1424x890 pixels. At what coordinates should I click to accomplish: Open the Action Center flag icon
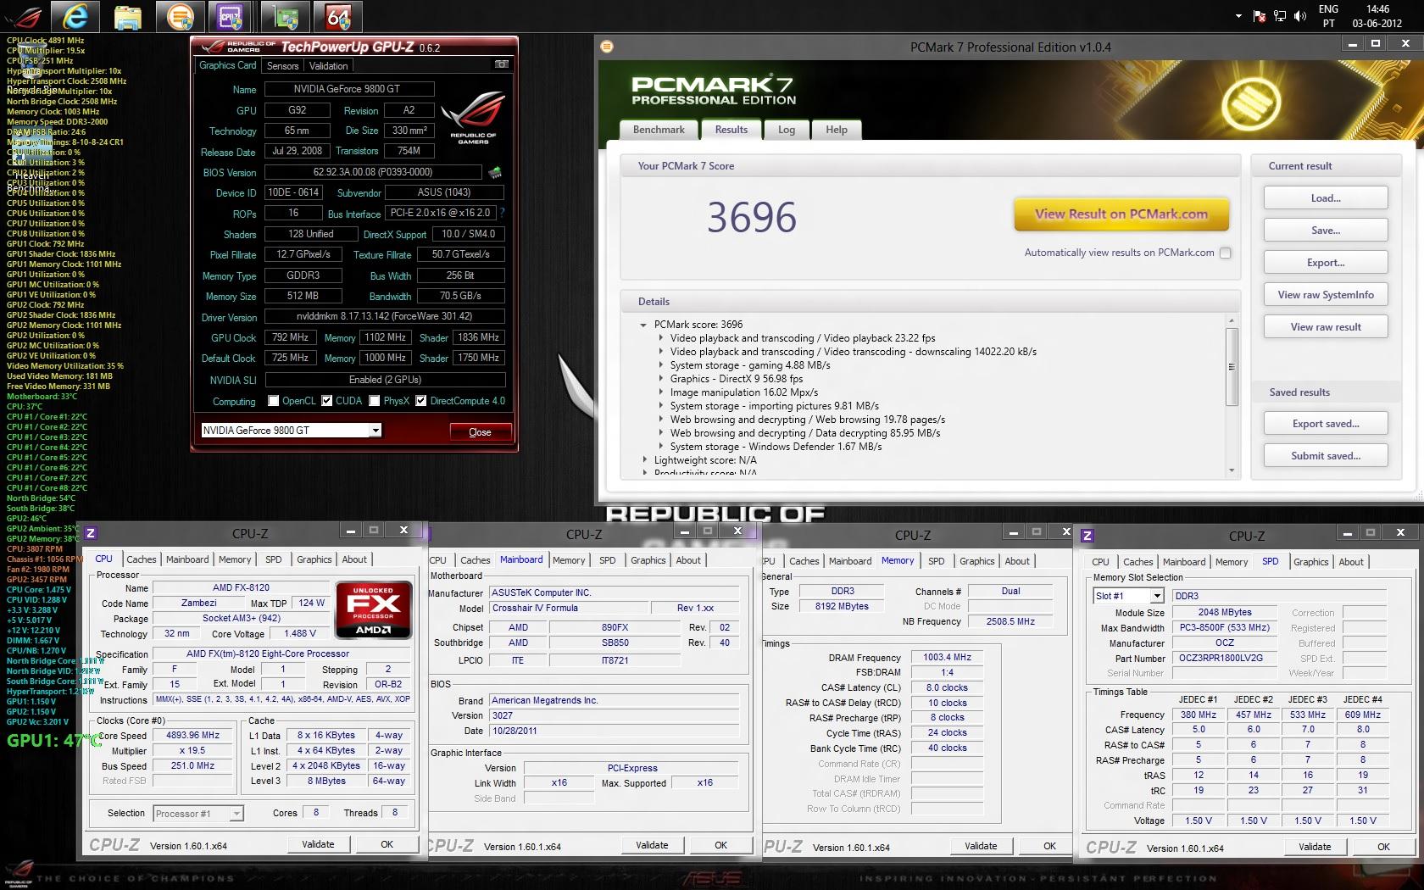coord(1260,16)
